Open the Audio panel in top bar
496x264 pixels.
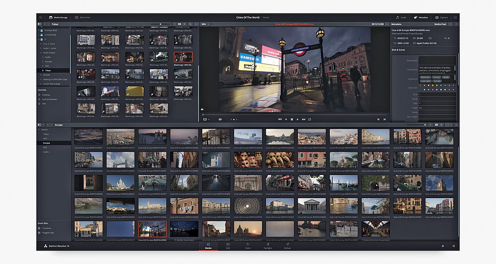pyautogui.click(x=400, y=17)
